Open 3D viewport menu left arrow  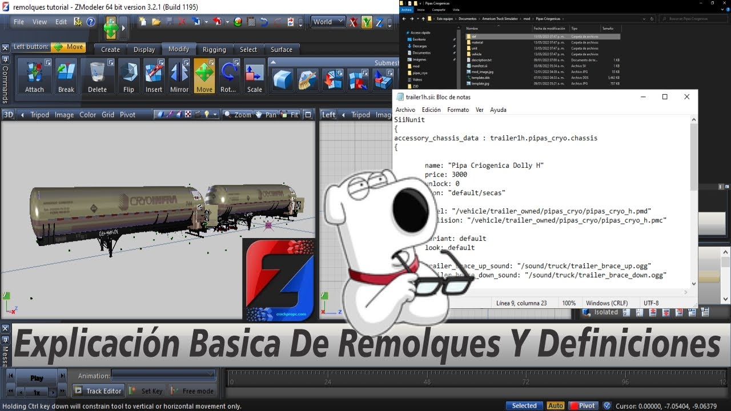[22, 115]
